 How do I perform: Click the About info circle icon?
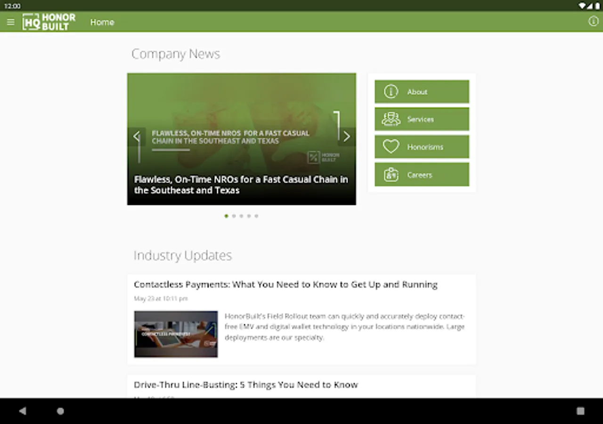pyautogui.click(x=391, y=91)
